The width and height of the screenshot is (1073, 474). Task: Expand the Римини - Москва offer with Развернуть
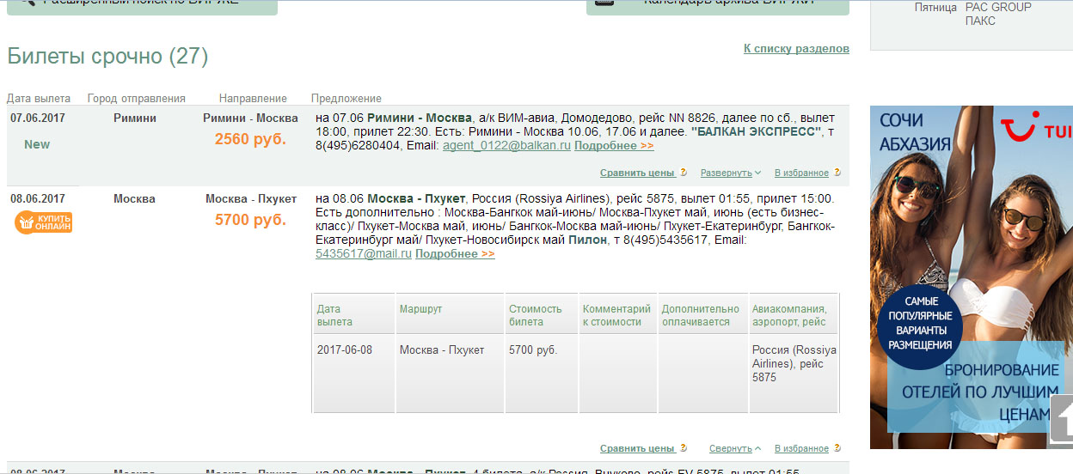730,173
